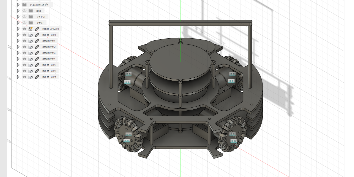The image size is (354, 177).
Task: Expand the mo-ta- v3:2 tree node
Action: (x=18, y=65)
